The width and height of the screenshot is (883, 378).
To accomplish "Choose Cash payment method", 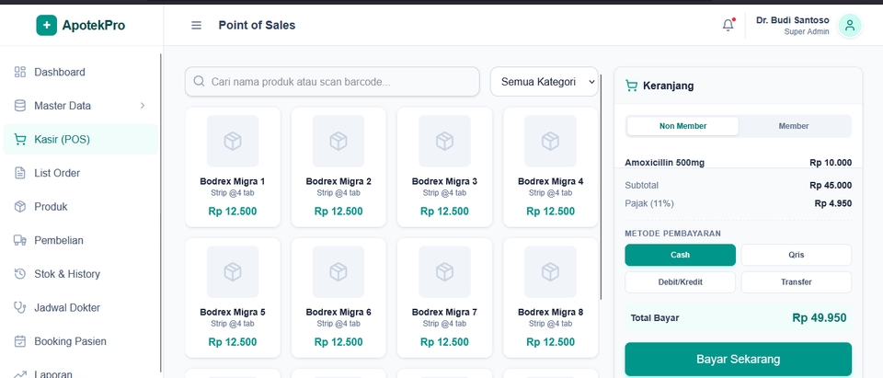I will 681,255.
